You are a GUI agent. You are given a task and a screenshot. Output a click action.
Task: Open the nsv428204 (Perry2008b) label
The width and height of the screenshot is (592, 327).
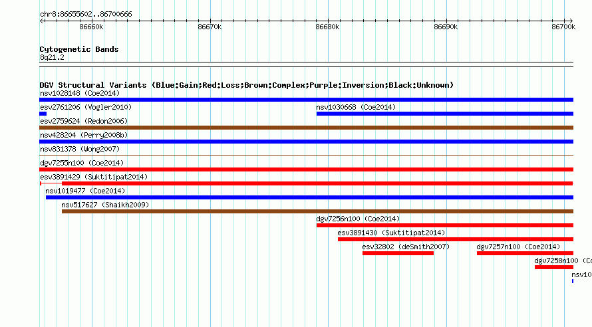click(x=84, y=135)
